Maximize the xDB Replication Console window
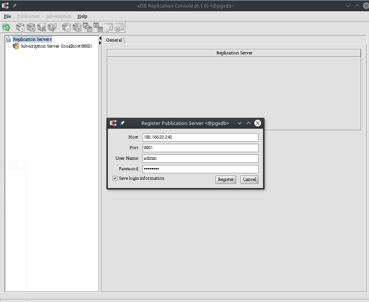This screenshot has width=369, height=302. [357, 6]
